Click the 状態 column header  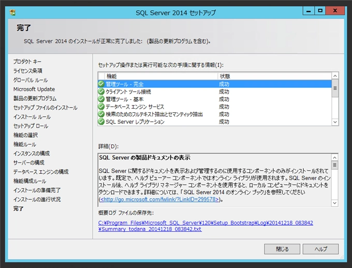(274, 76)
